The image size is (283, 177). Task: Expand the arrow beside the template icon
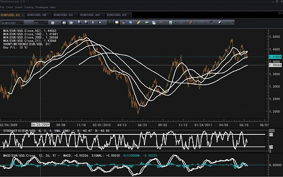pyautogui.click(x=176, y=23)
